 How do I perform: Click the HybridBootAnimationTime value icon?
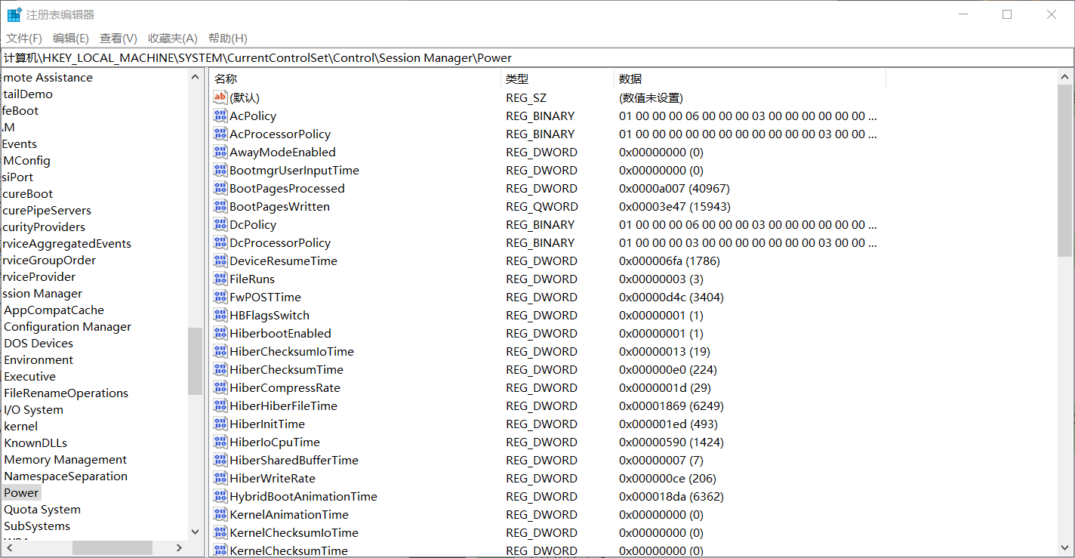click(220, 496)
